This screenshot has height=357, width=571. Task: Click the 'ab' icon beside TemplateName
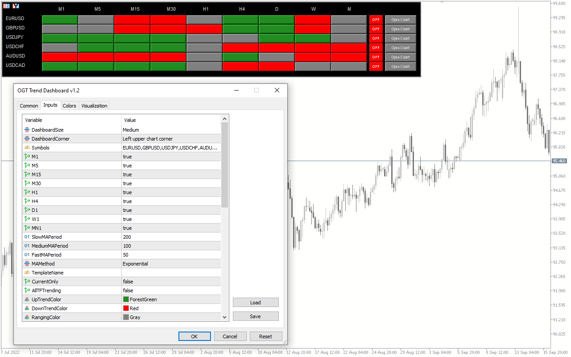pos(27,273)
